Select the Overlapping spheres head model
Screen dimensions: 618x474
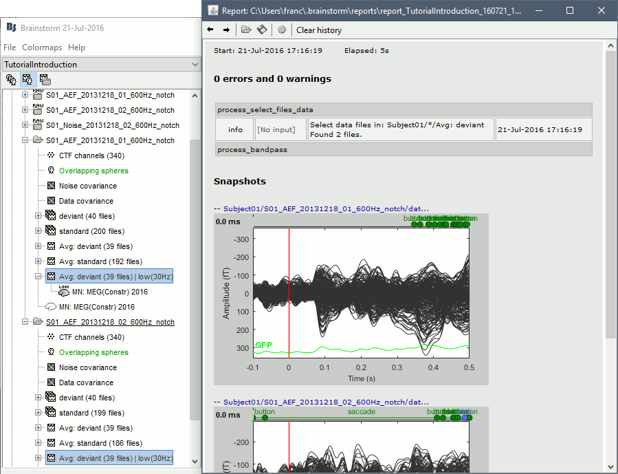click(x=93, y=171)
